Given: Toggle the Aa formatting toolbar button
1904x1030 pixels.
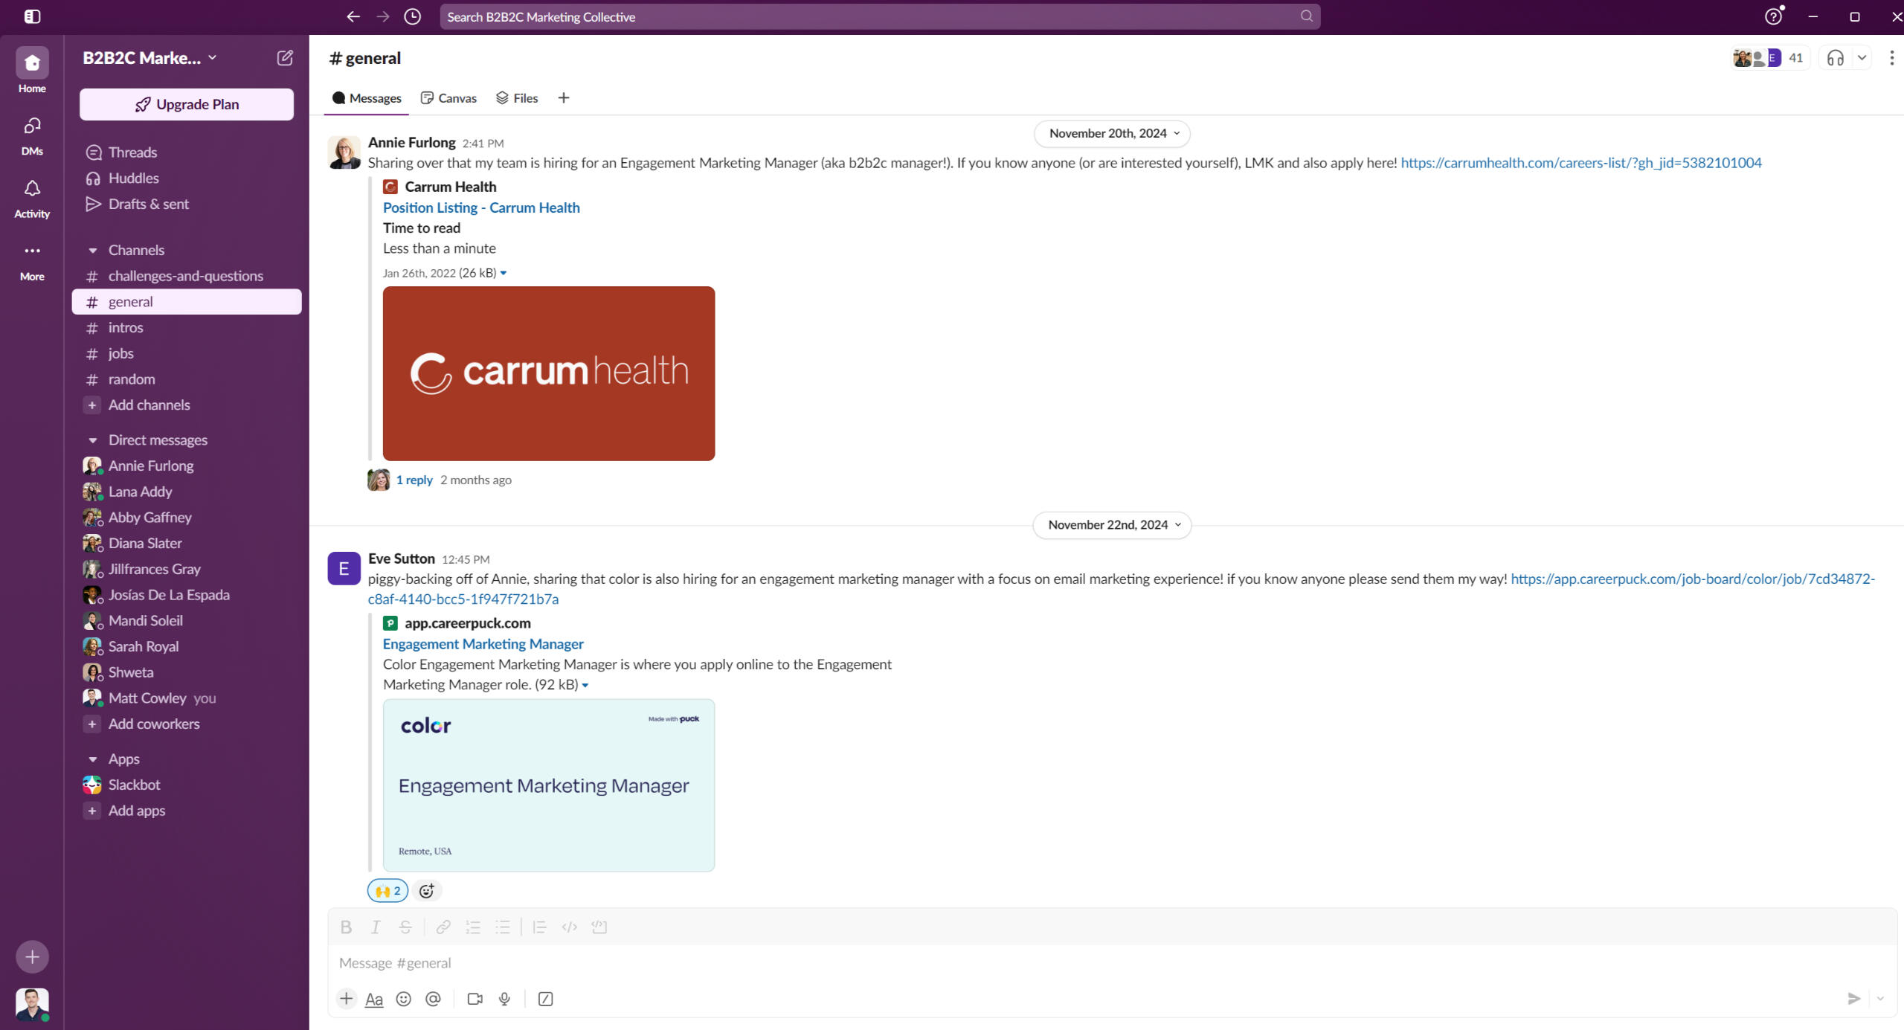Looking at the screenshot, I should pos(374,999).
